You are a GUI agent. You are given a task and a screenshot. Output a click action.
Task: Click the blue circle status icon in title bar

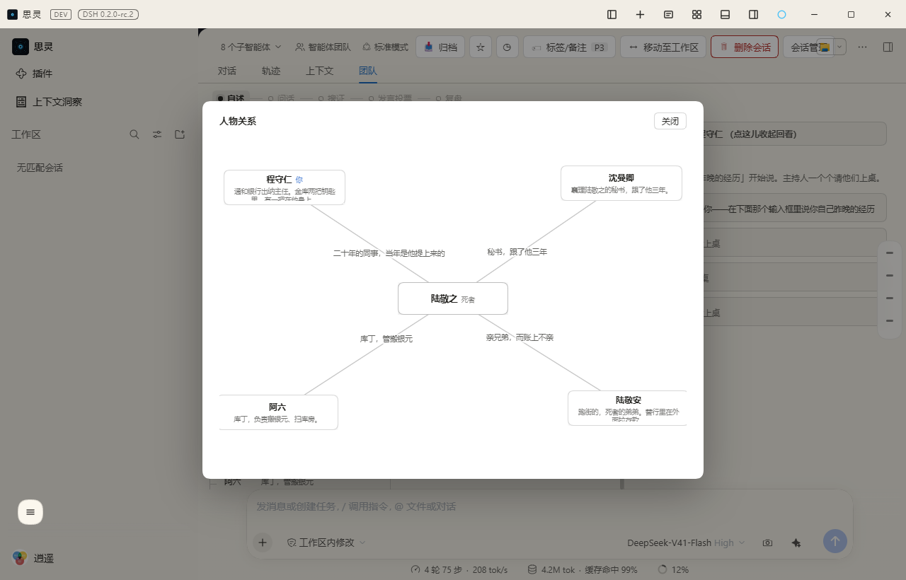point(782,14)
